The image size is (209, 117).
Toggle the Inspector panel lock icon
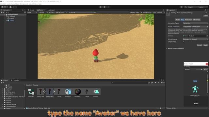pyautogui.click(x=205, y=10)
